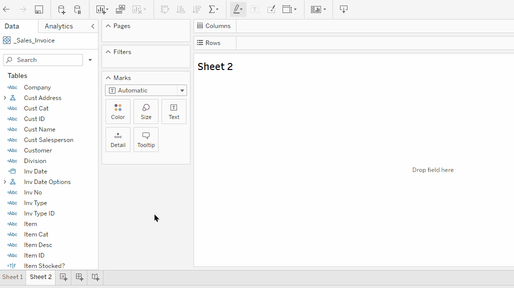Click the Tooltip button on Marks card

click(x=146, y=139)
